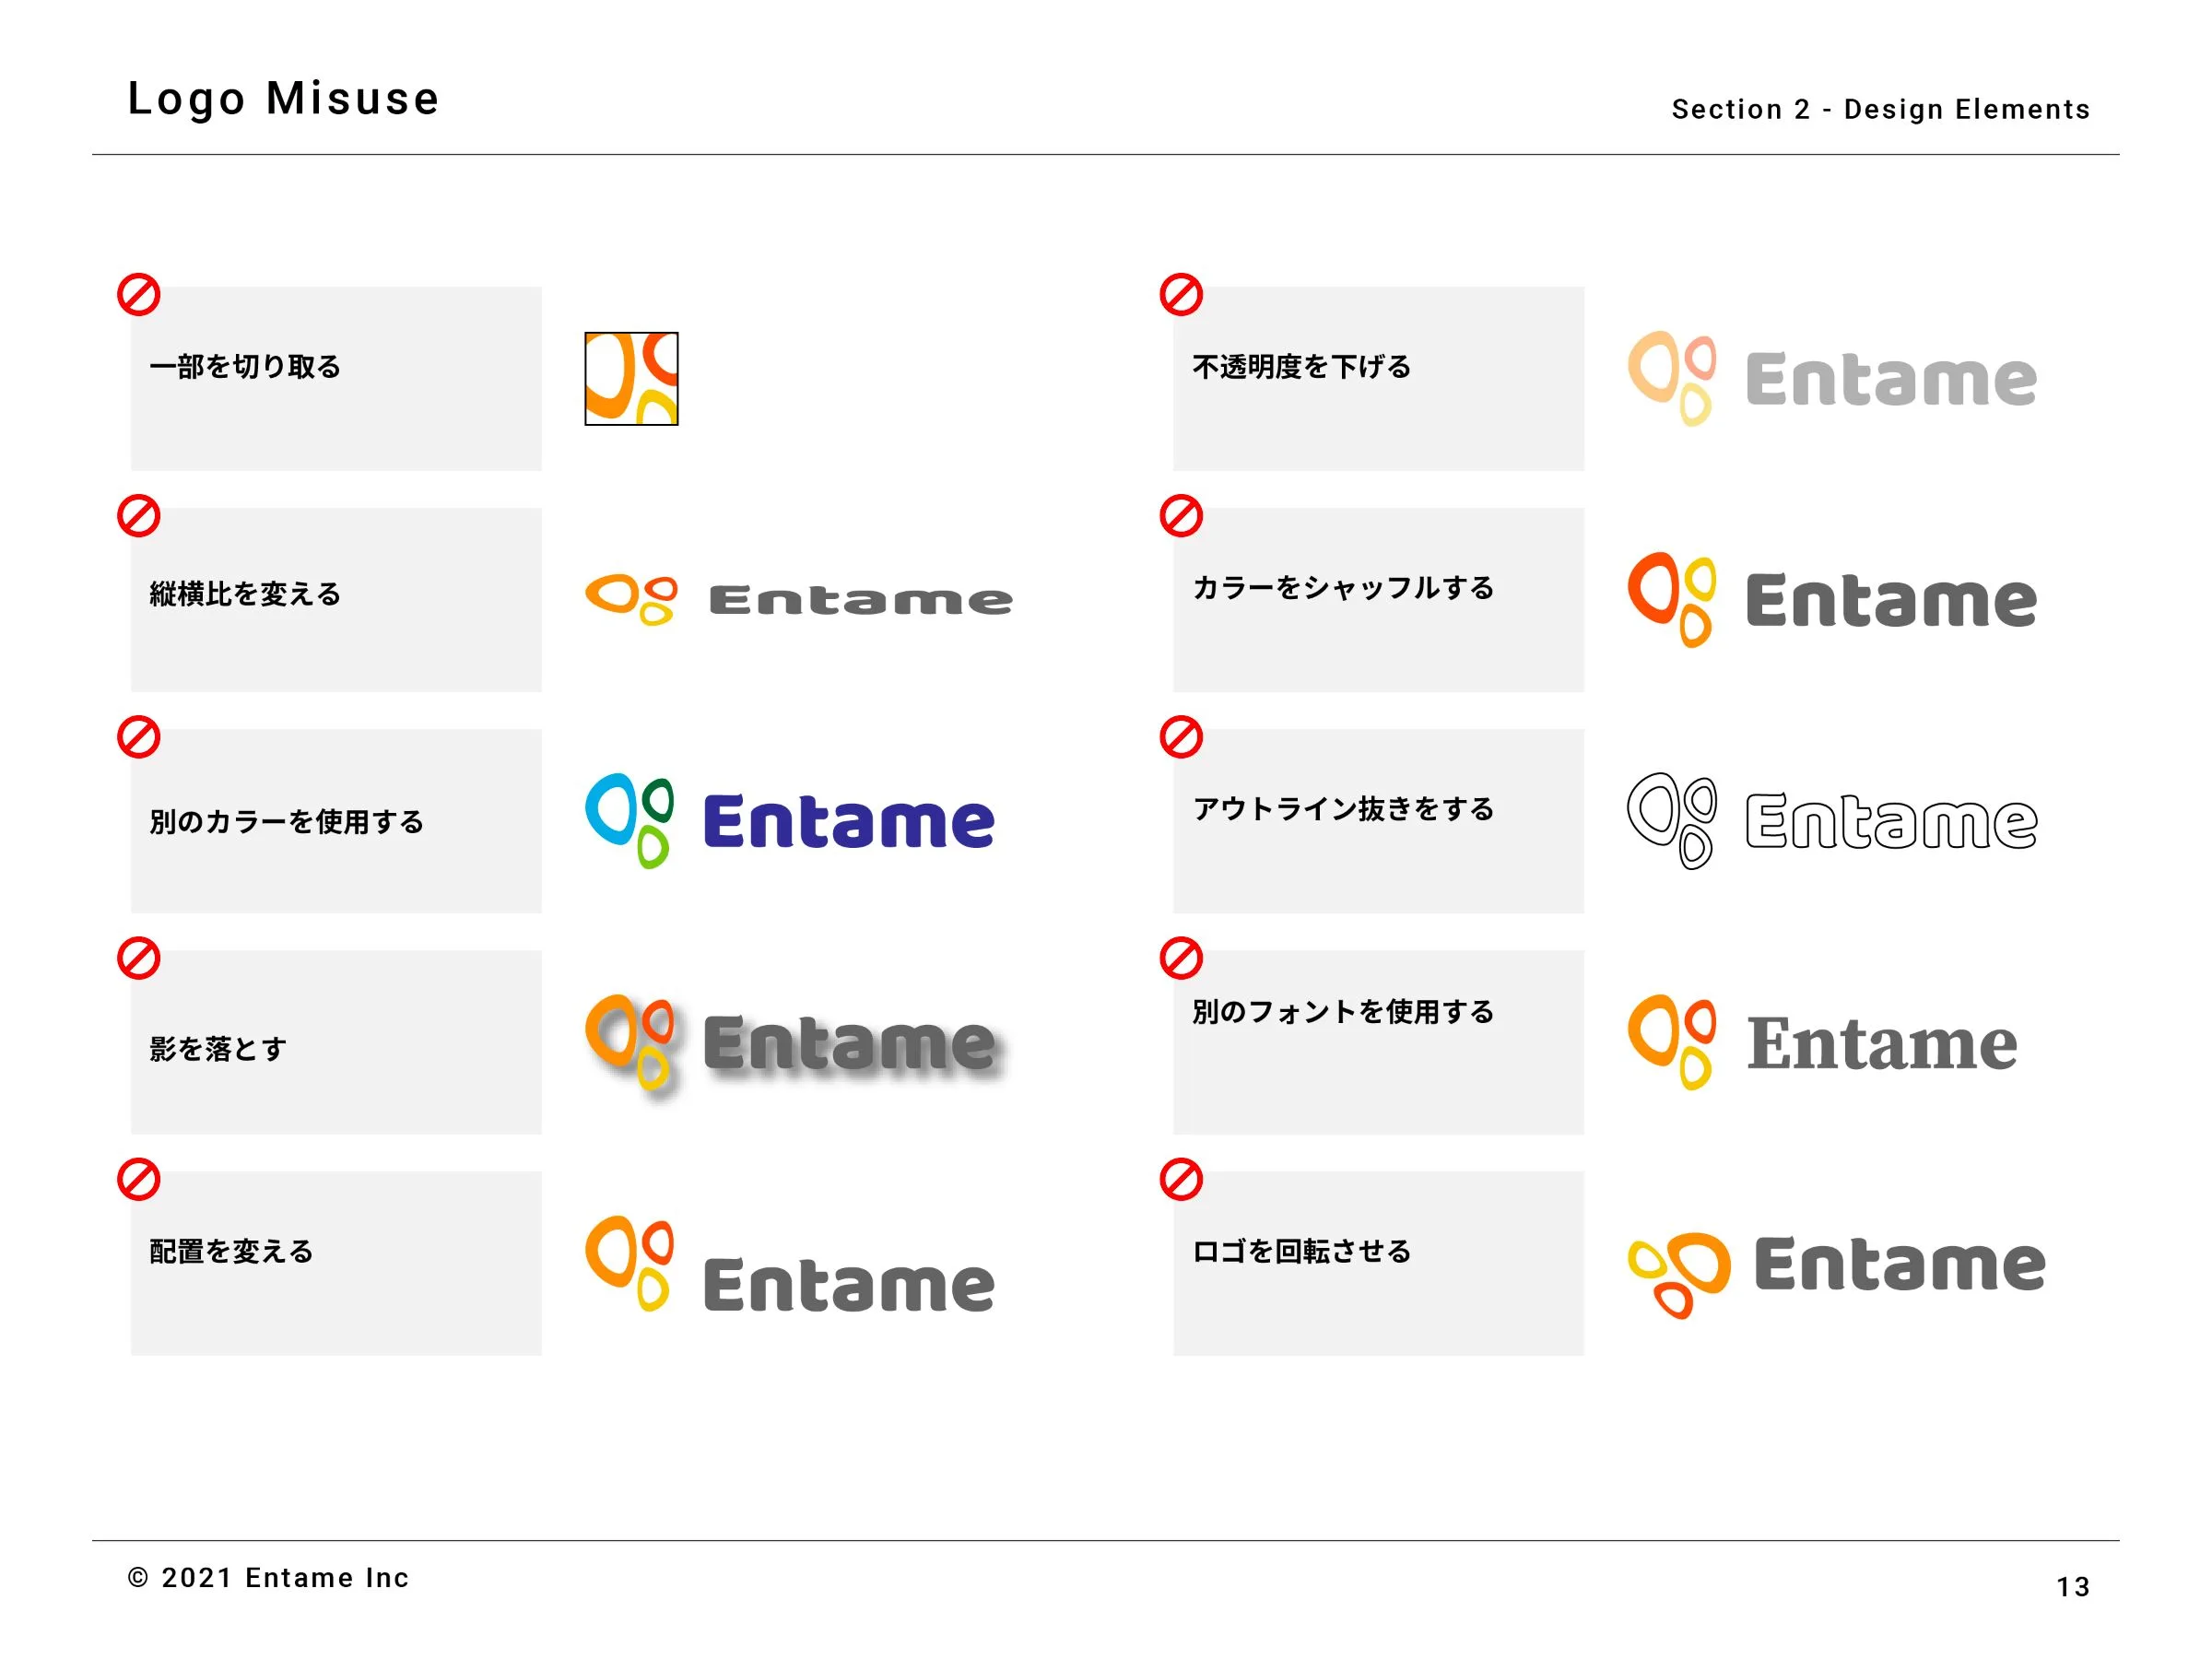This screenshot has height=1659, width=2212.
Task: Click prohibition icon above 縦横比を変える
Action: point(139,516)
